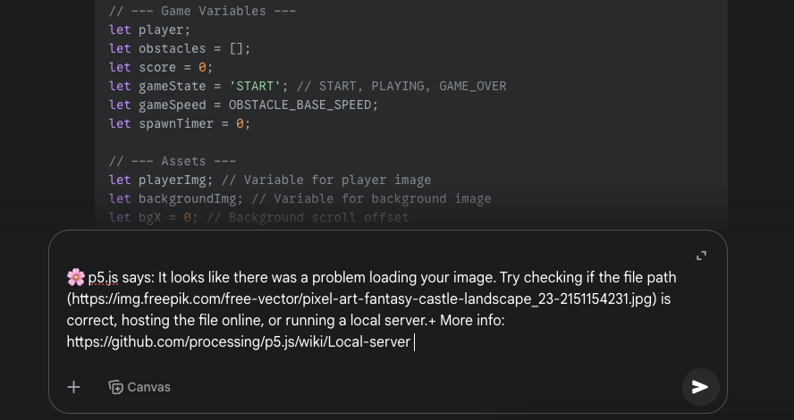The height and width of the screenshot is (420, 794).
Task: Click the 'let obstacles = [];' line
Action: [x=180, y=48]
